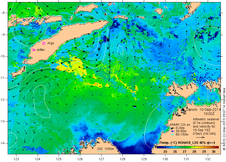Click the small blue mooring marker in mid-ocean

coord(135,107)
